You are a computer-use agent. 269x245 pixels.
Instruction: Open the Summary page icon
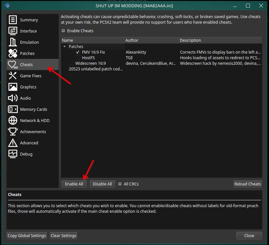(x=13, y=20)
